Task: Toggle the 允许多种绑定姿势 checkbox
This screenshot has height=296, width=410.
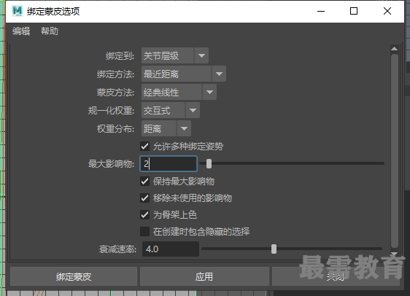Action: point(145,147)
